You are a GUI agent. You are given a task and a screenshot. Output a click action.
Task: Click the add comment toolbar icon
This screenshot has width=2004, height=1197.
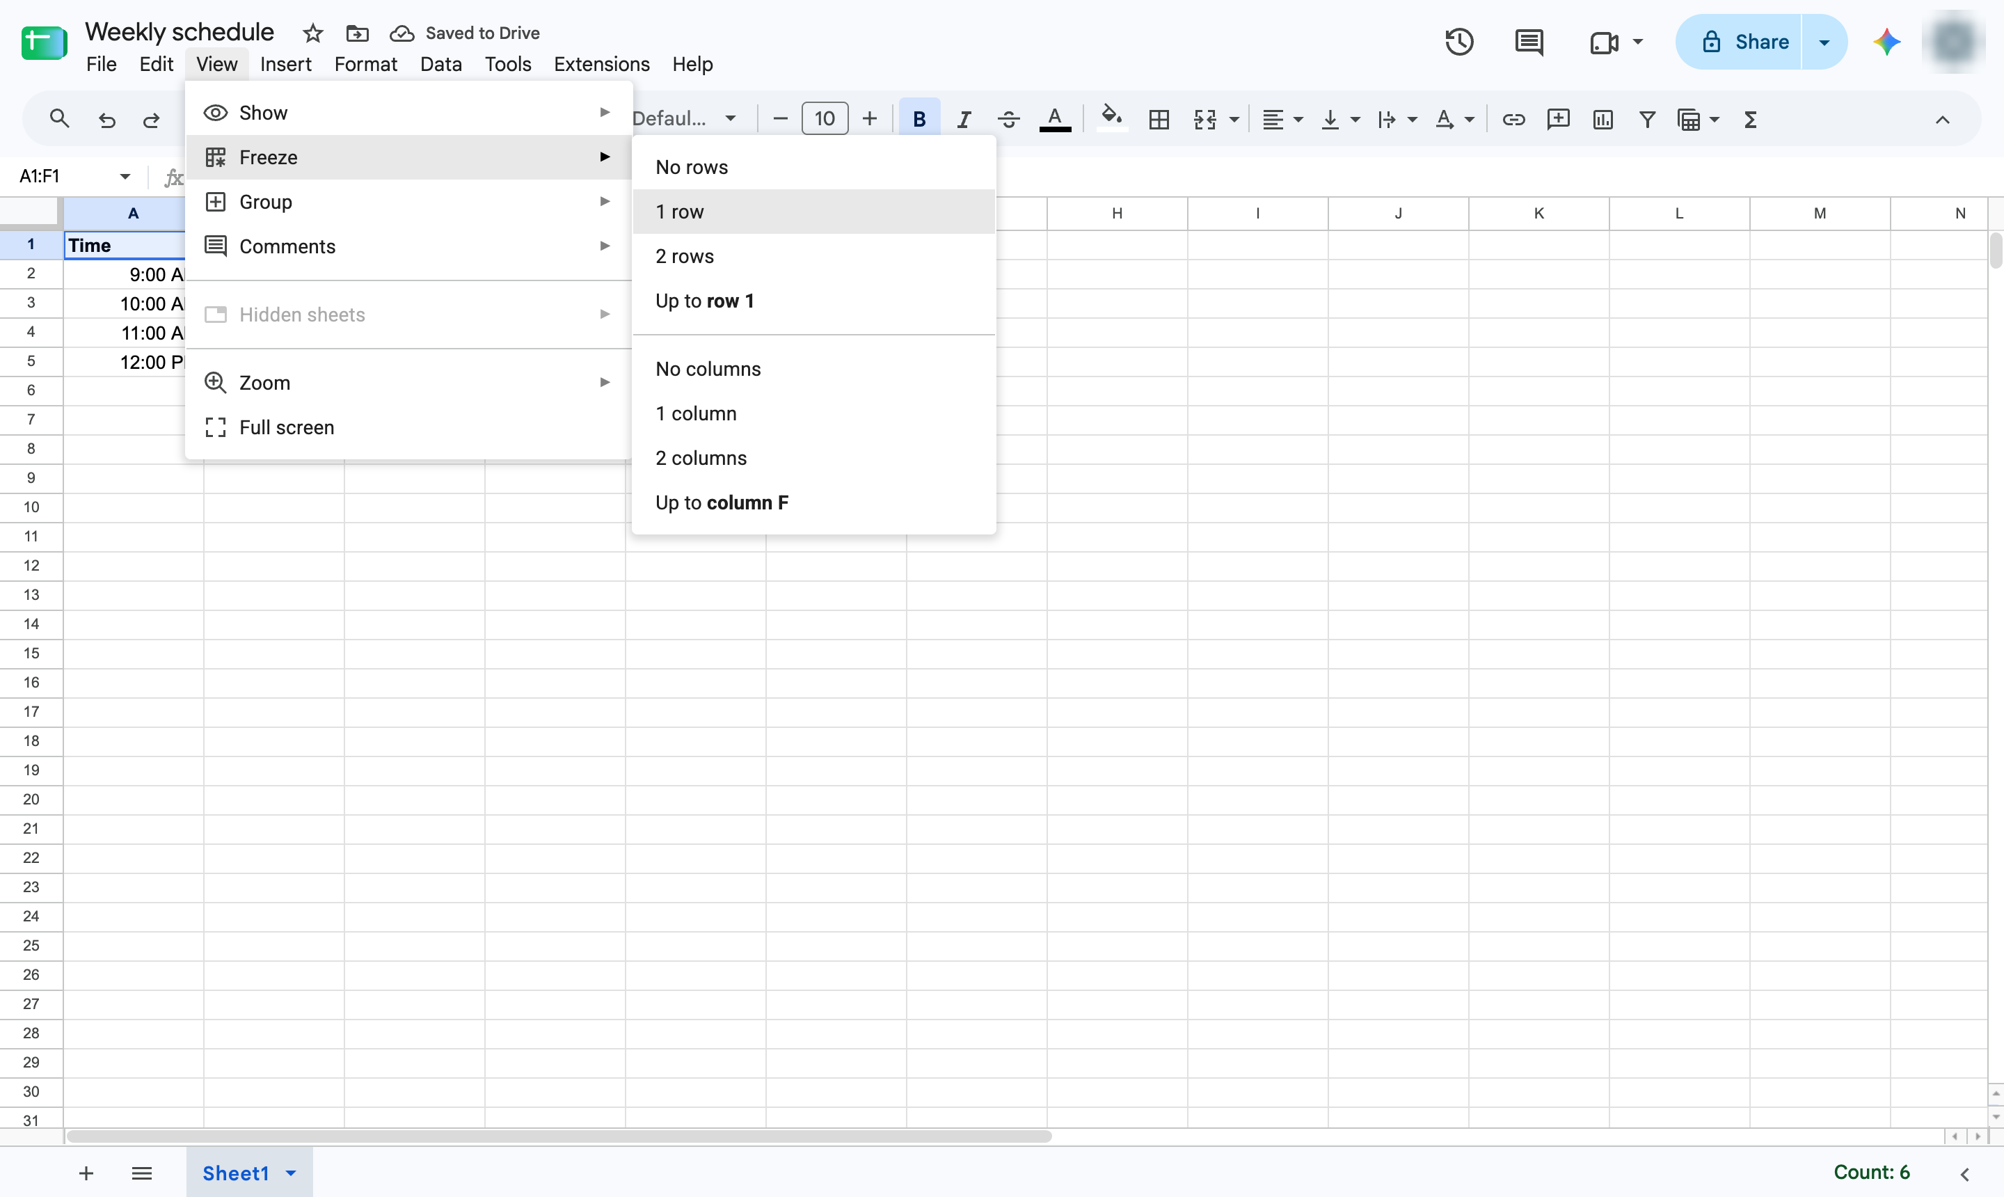pos(1558,120)
